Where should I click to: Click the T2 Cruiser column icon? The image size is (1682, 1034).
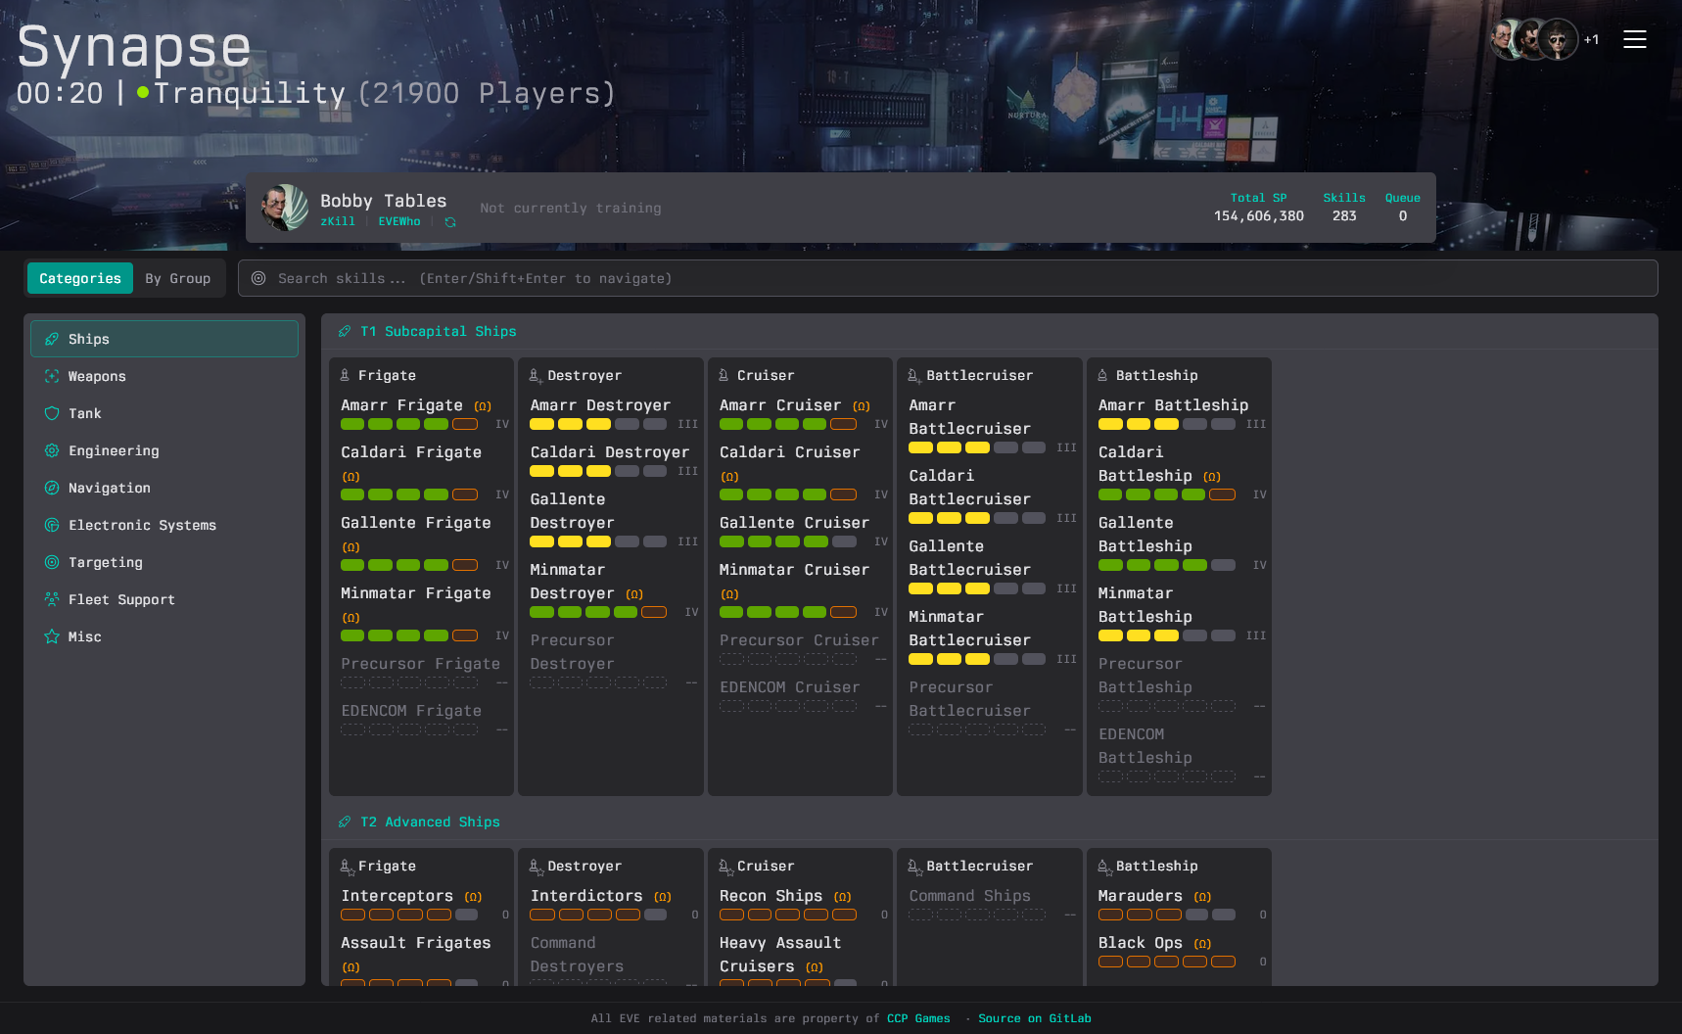pyautogui.click(x=725, y=867)
